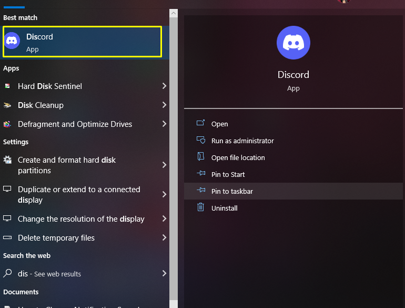The image size is (405, 308).
Task: Choose Uninstall for Discord
Action: coord(293,208)
